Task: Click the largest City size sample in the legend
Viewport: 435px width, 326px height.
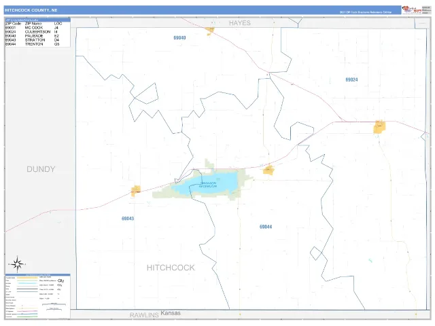Action: pos(60,280)
